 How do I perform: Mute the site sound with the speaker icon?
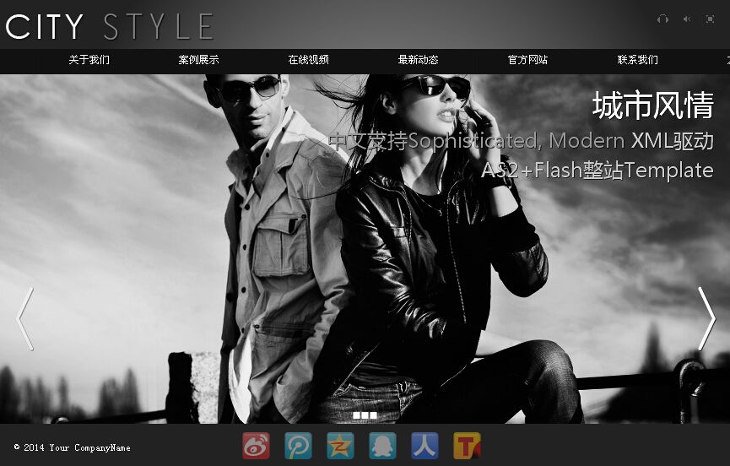point(687,19)
